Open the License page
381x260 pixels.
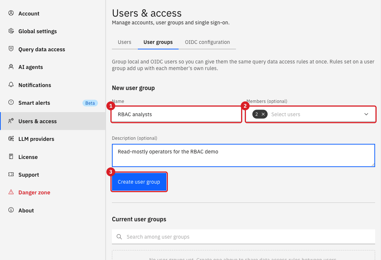[x=53, y=157]
